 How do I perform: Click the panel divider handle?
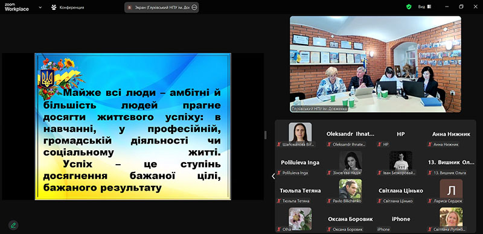click(266, 135)
